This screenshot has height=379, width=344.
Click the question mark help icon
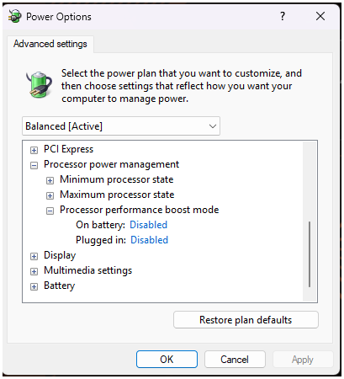tap(283, 16)
